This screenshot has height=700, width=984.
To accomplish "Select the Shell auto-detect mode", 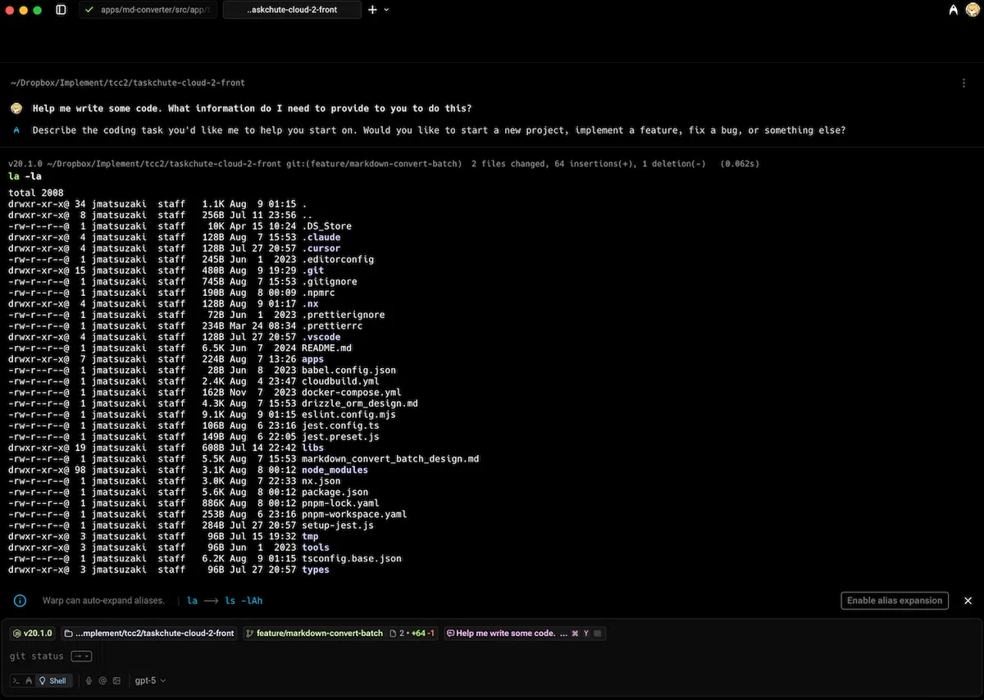I will (x=53, y=680).
